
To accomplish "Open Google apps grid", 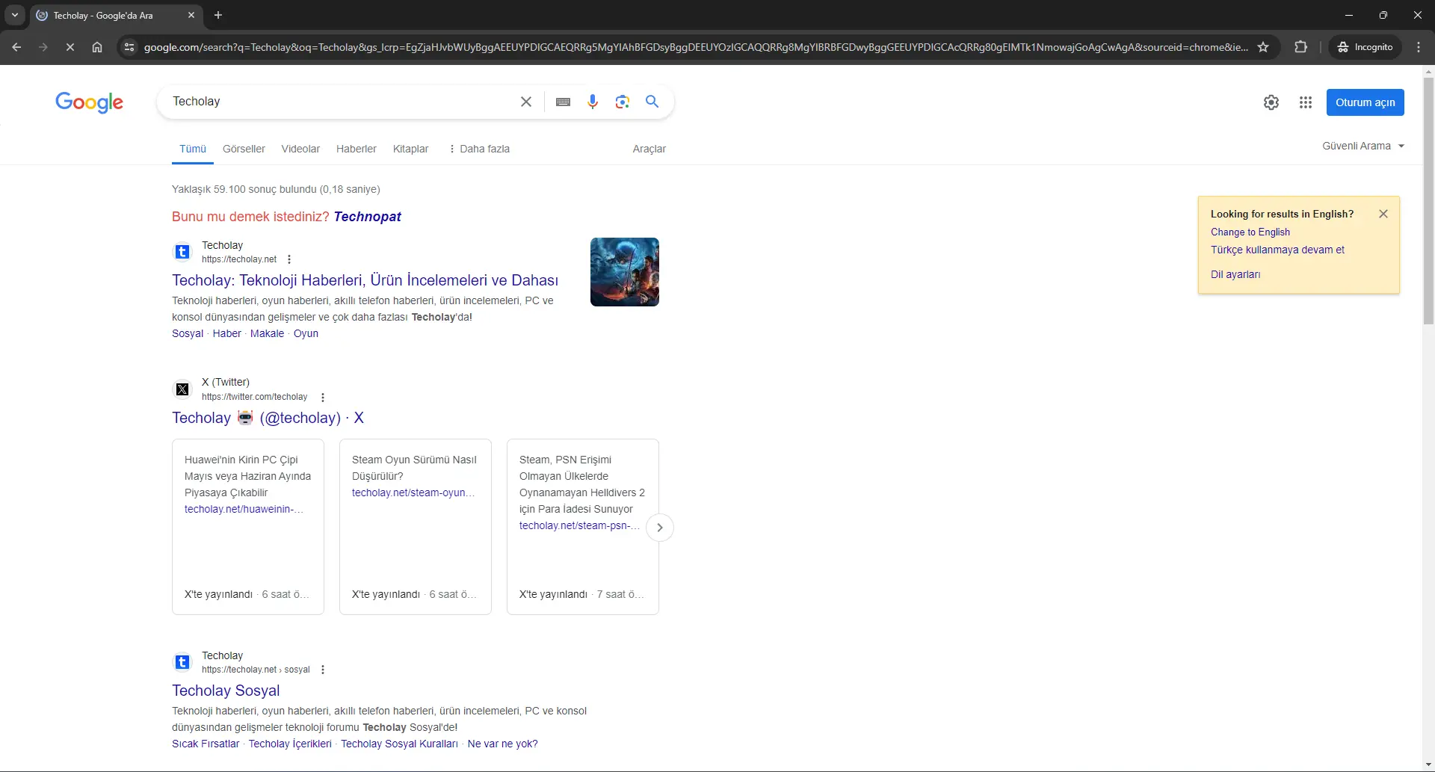I will (x=1306, y=102).
